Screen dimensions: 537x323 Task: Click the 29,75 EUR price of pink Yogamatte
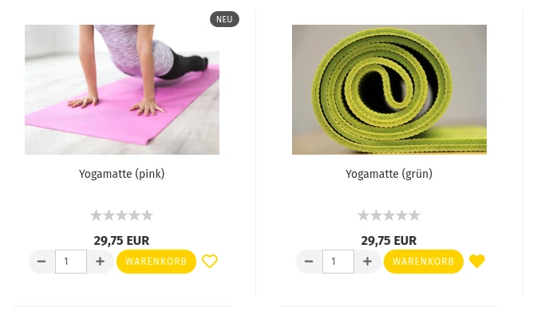[x=121, y=241]
